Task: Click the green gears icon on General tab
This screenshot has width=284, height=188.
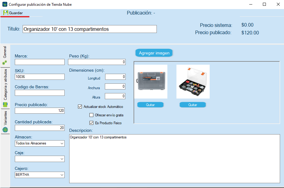Action: (5, 63)
